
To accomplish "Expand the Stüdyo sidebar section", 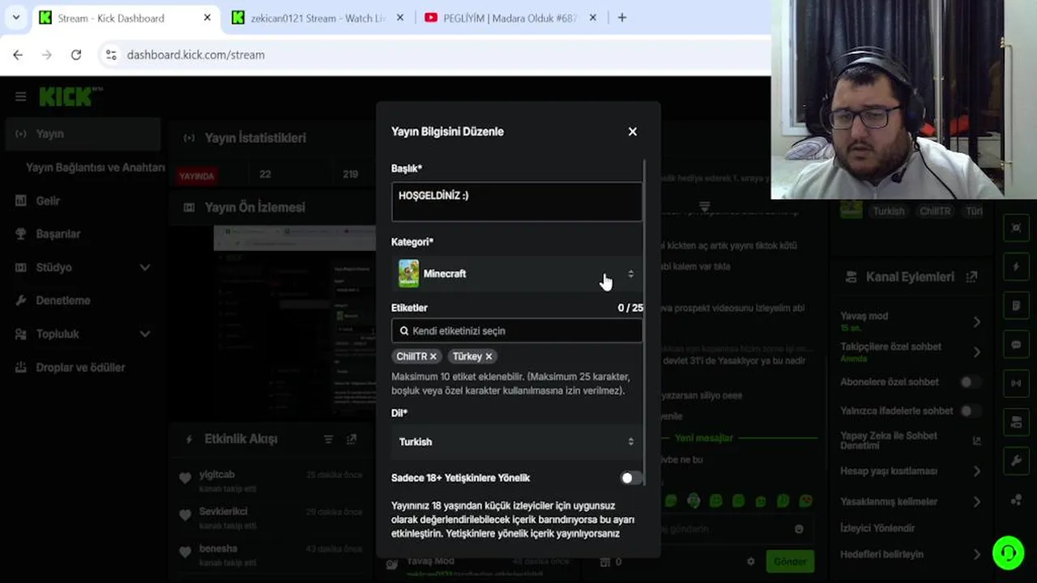I will point(145,267).
